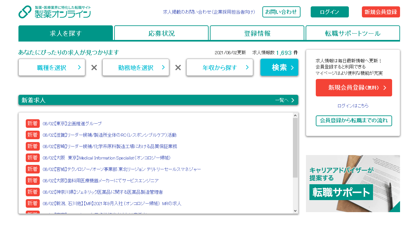
Task: Open the 転職サポート banner
Action: click(x=353, y=184)
